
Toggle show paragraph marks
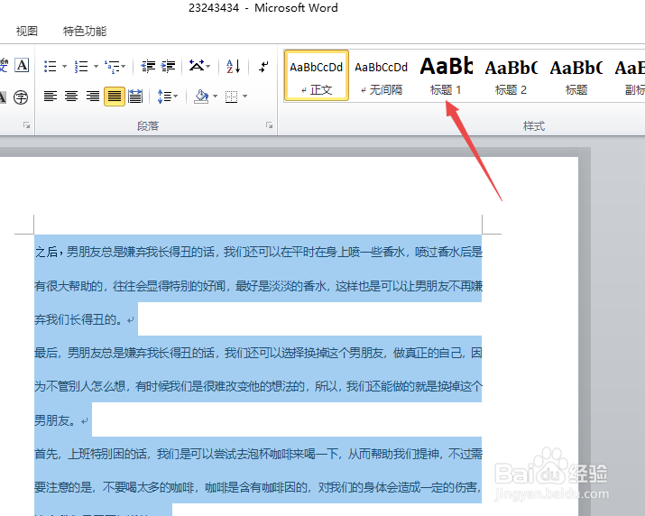[x=263, y=66]
